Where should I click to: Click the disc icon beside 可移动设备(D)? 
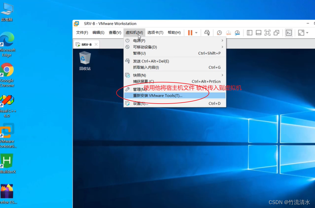pyautogui.click(x=127, y=47)
